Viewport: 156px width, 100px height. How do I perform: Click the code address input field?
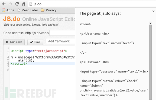[x=62, y=33]
